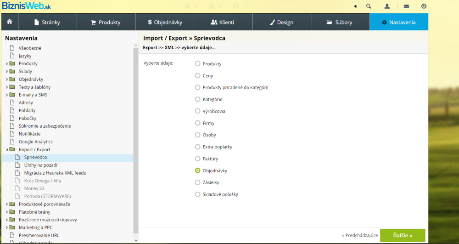Click the sidebar scroll down arrow
Viewport: 459px width, 244px height.
pos(136,240)
